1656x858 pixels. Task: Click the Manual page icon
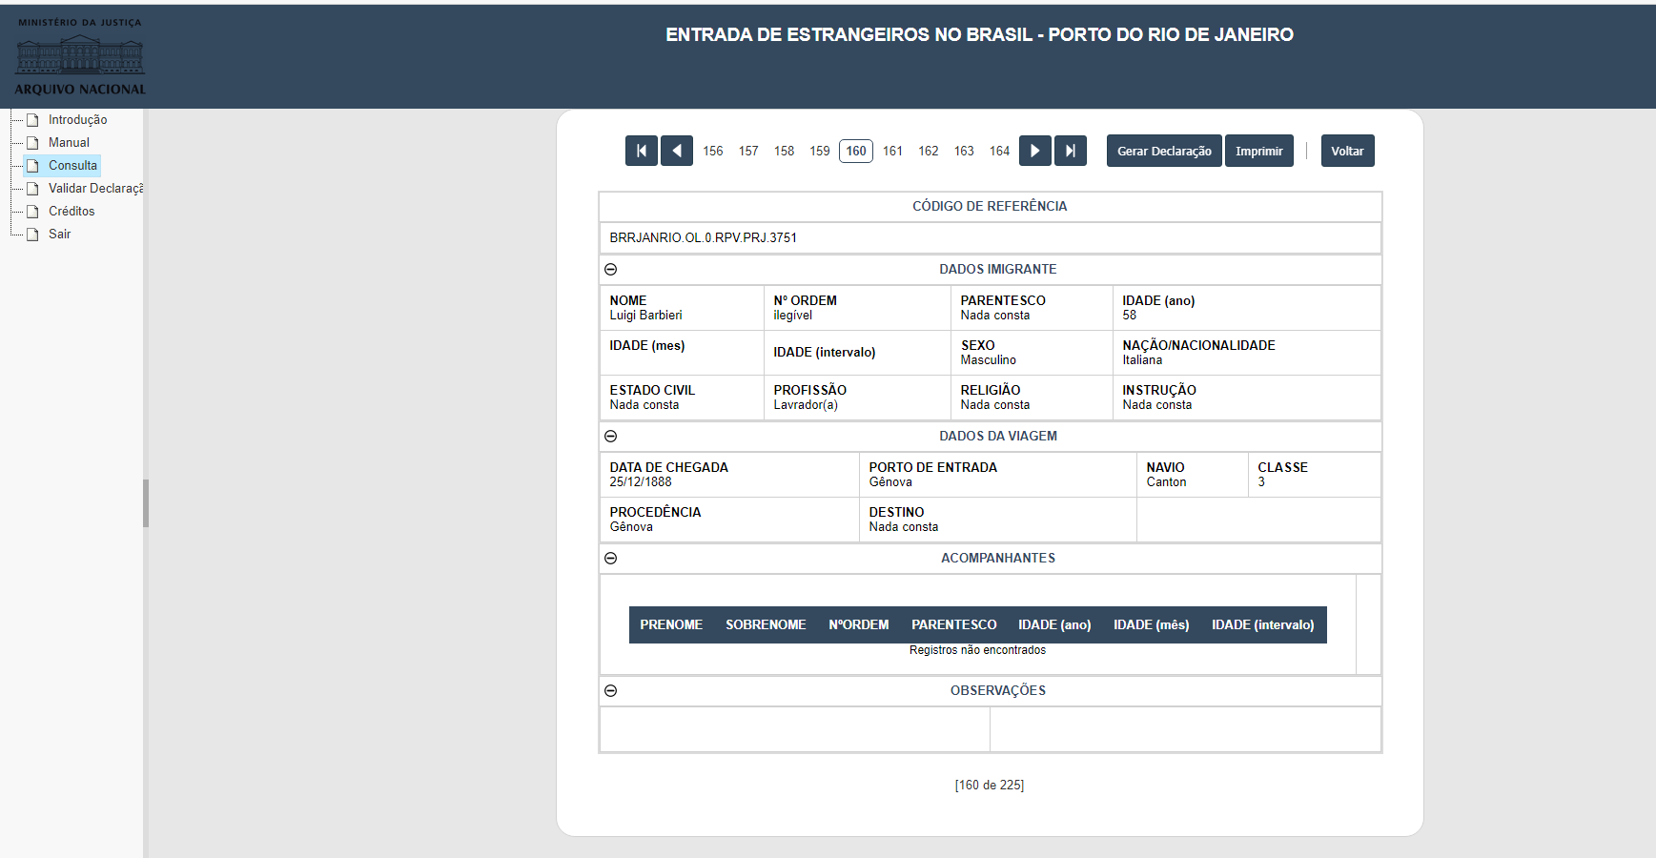click(32, 143)
